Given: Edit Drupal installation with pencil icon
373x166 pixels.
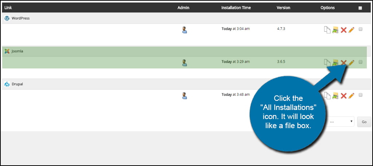Looking at the screenshot, I should 351,96.
